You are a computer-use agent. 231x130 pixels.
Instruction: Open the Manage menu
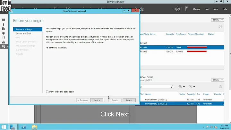196,9
